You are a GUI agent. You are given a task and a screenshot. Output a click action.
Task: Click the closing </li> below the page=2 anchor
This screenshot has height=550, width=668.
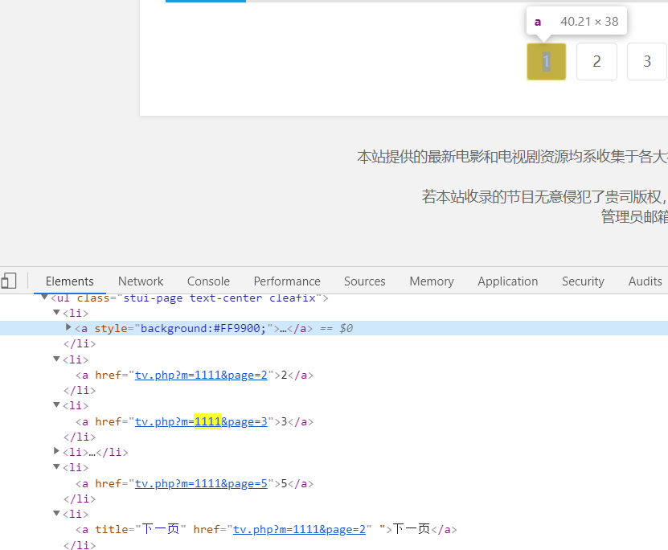click(x=80, y=390)
